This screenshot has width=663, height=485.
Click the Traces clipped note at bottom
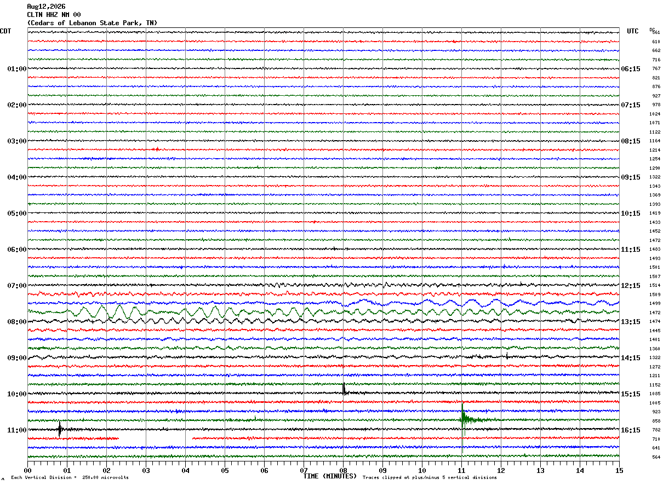(430, 478)
